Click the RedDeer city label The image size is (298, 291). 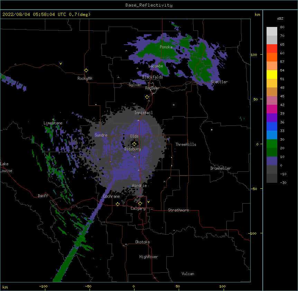coord(152,88)
